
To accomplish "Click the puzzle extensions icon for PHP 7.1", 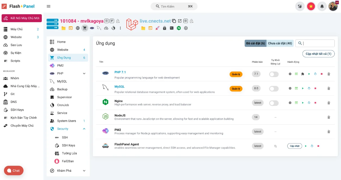I will pyautogui.click(x=303, y=74).
